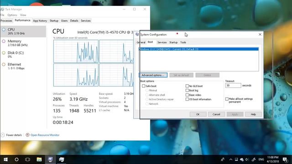Enable No GUI boot checkbox
The image size is (292, 164).
[187, 86]
